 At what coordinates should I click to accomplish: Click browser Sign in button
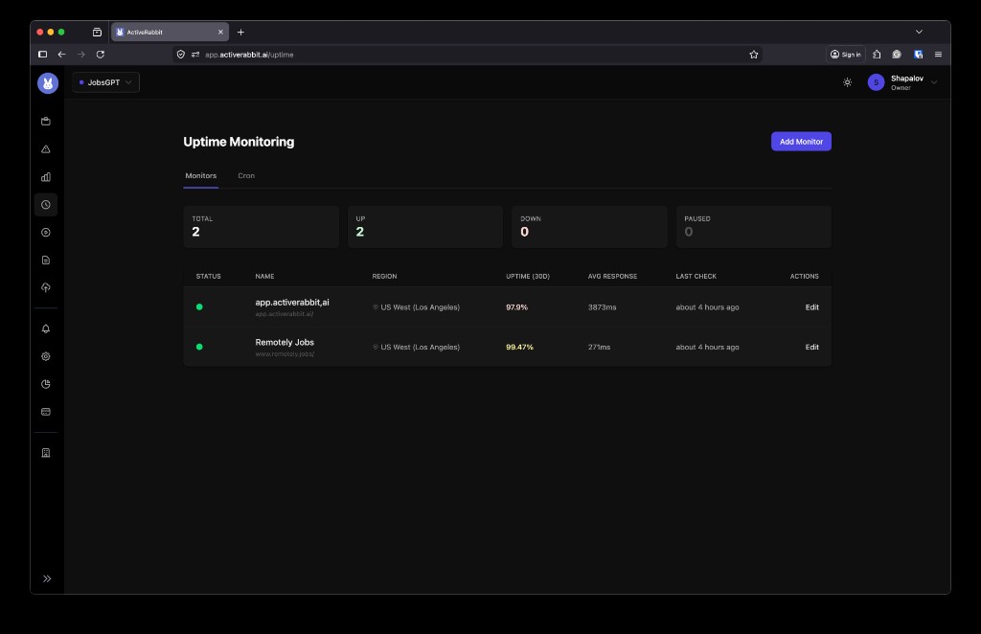coord(846,55)
